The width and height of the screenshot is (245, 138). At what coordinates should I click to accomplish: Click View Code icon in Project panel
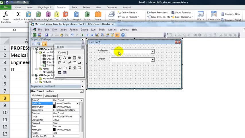pos(34,44)
